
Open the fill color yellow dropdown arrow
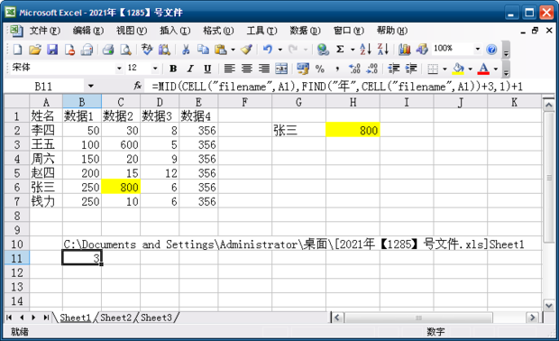tap(471, 69)
